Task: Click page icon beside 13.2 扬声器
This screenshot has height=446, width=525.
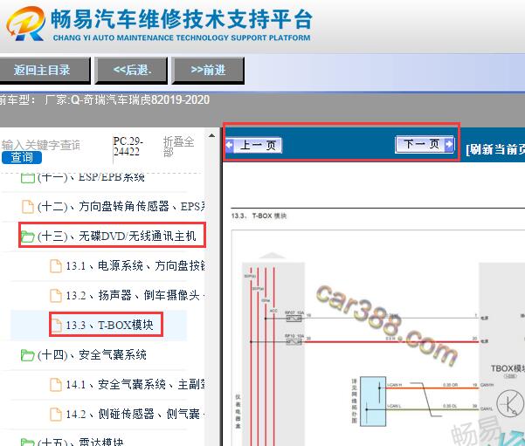Action: [x=56, y=295]
